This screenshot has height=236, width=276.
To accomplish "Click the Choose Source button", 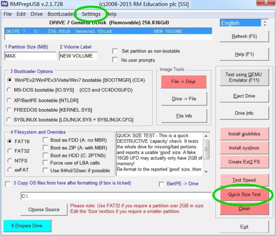I will click(x=44, y=209).
